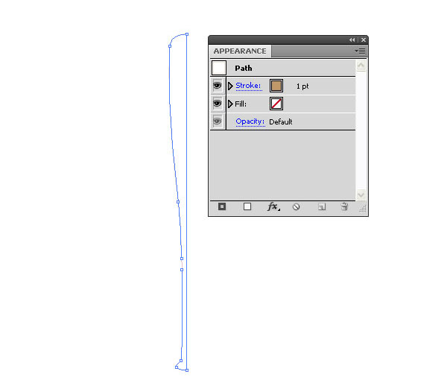Open the Opacity link settings
Screen dimensions: 447x389
click(x=250, y=121)
